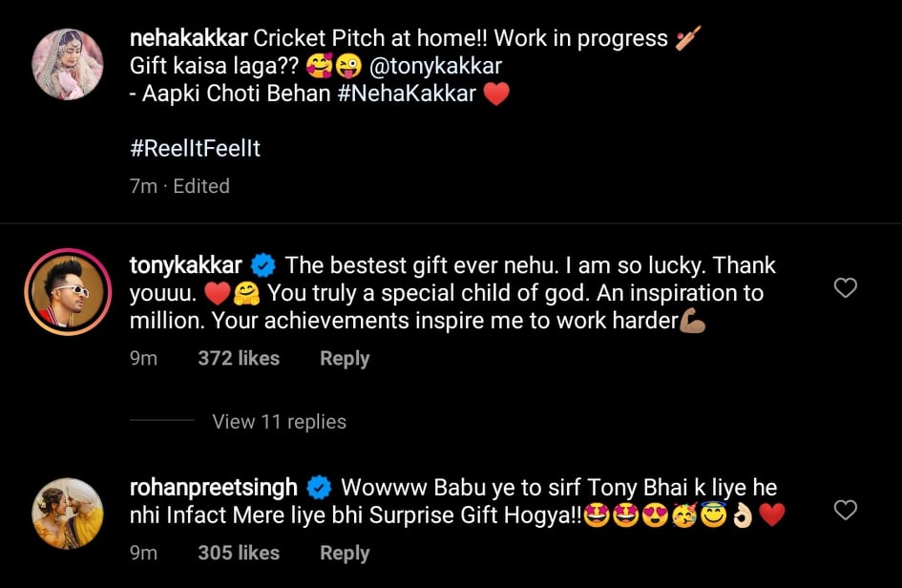This screenshot has width=902, height=588.
Task: Like rohanpreetsingh's comment with heart icon
Action: pyautogui.click(x=845, y=511)
